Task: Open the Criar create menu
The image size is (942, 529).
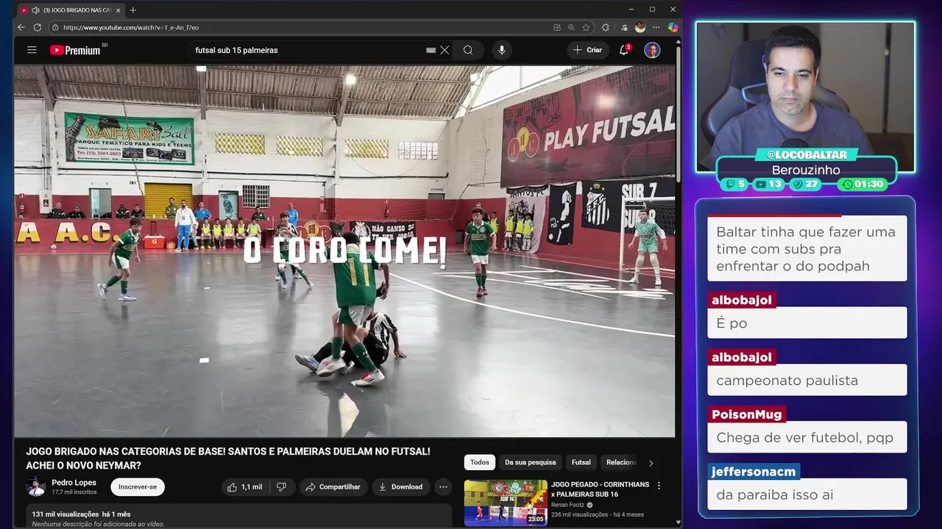Action: click(587, 50)
